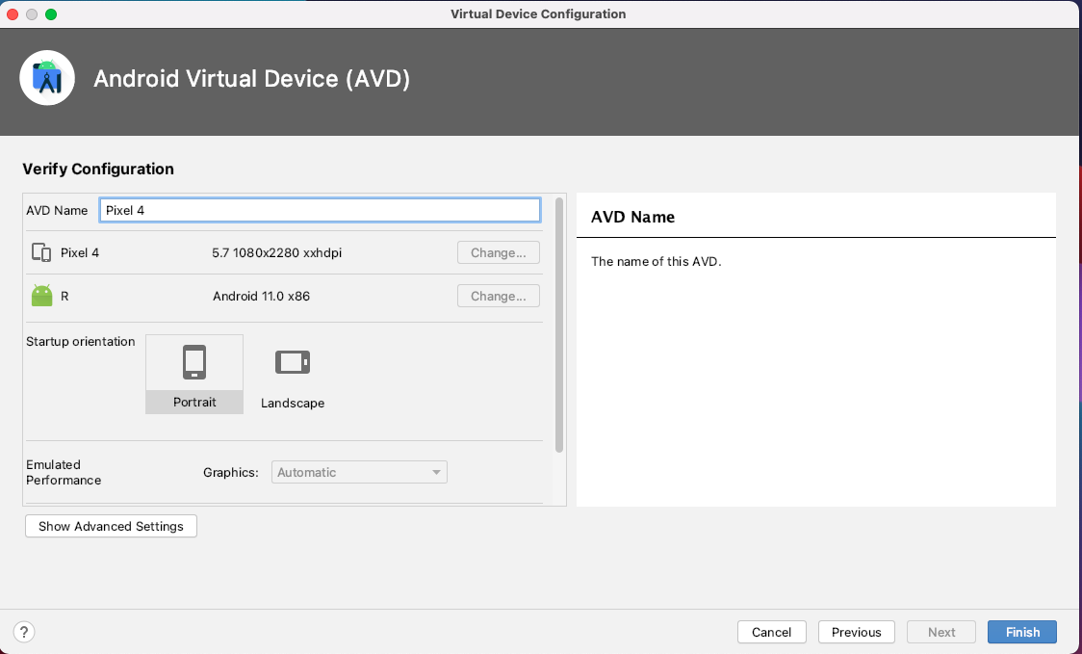Screen dimensions: 1082x654
Task: Click the configuration panel vertical scrollbar
Action: click(559, 325)
